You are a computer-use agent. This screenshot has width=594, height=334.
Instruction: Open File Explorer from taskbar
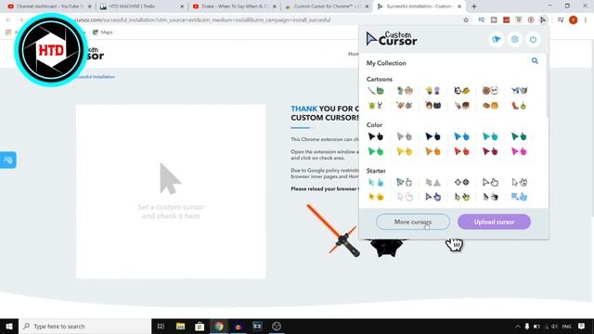coord(180,326)
